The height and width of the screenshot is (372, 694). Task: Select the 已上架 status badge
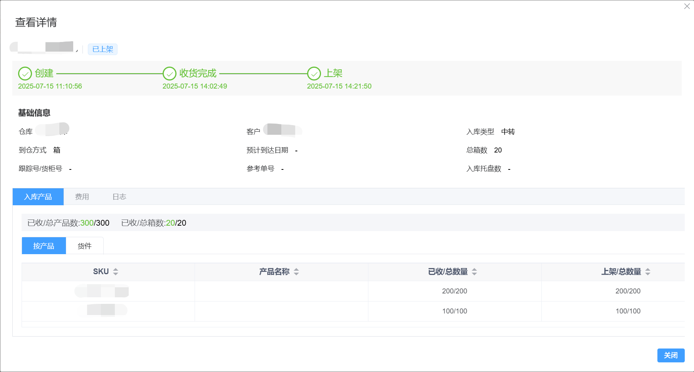[x=102, y=49]
